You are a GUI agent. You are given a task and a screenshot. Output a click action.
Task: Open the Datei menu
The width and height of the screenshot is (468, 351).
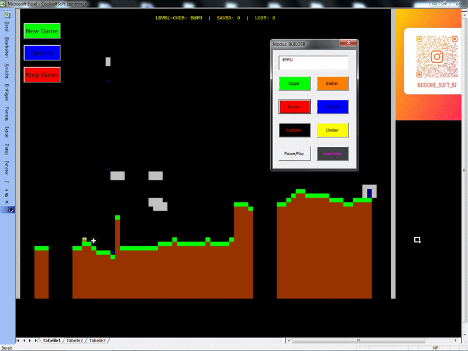(6, 26)
